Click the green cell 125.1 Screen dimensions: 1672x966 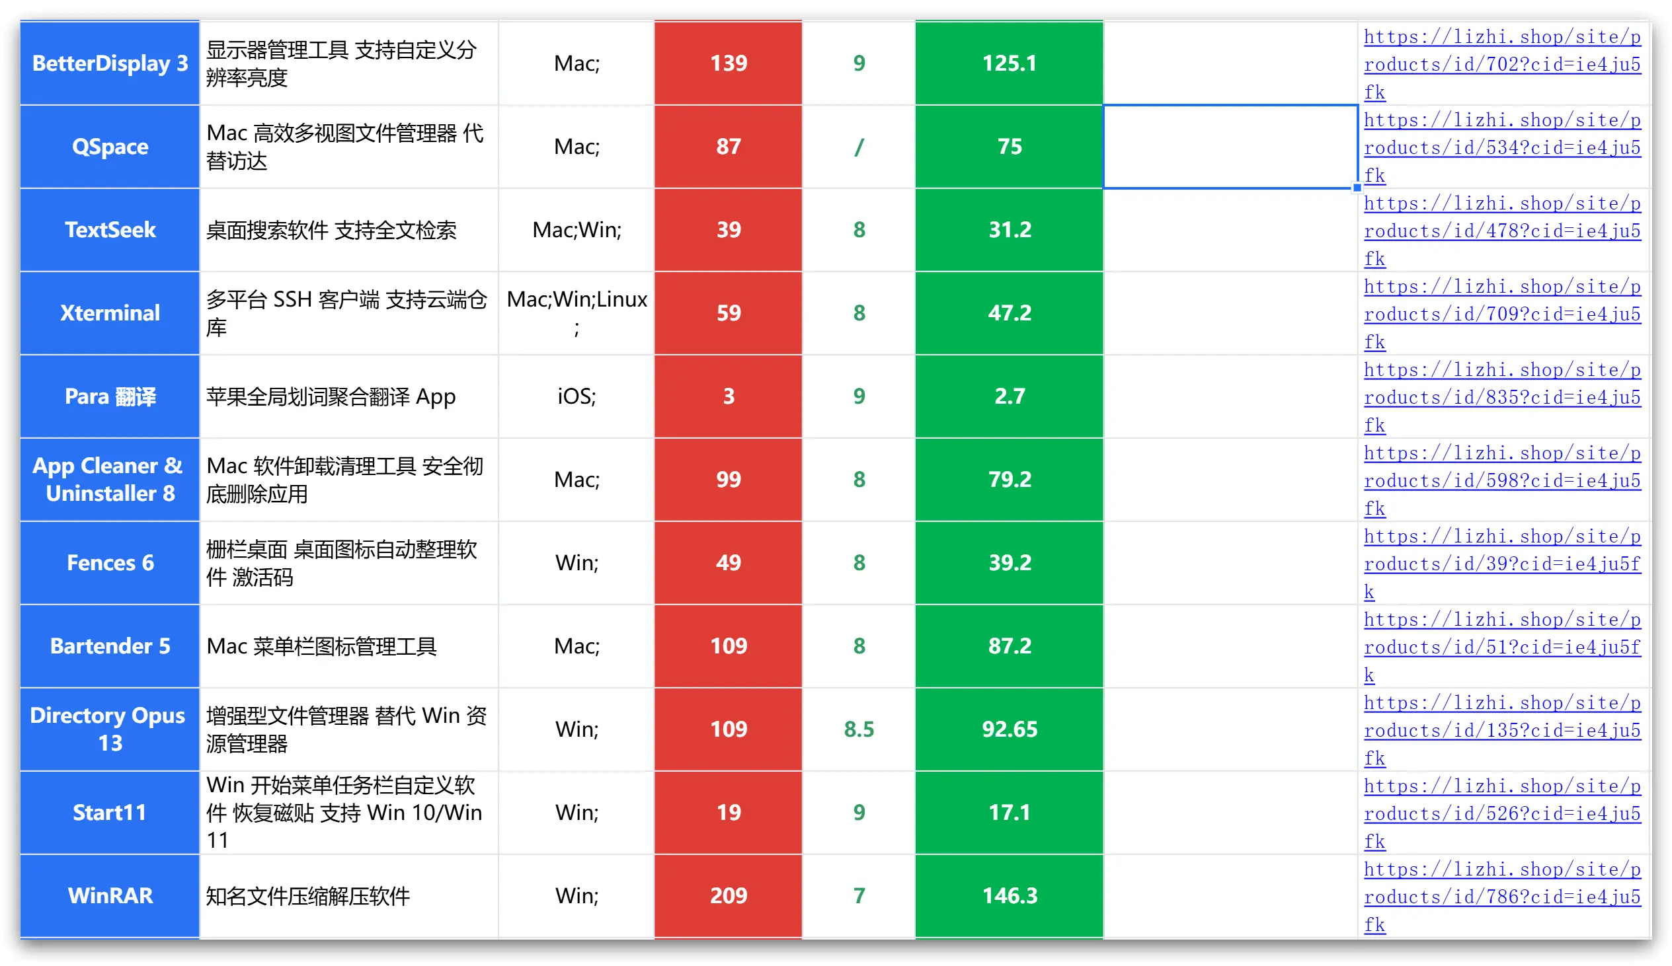pyautogui.click(x=1009, y=63)
